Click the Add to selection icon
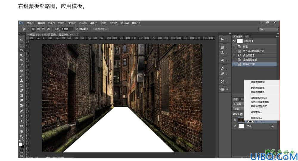 tap(38, 29)
